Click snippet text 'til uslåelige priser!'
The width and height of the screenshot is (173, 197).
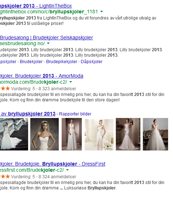[x=45, y=23]
